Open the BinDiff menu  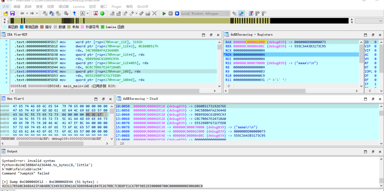[143, 7]
